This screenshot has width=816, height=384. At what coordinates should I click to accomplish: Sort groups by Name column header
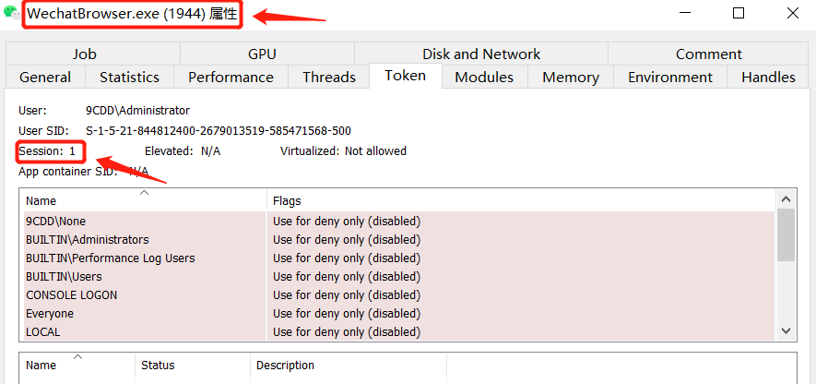pyautogui.click(x=143, y=200)
